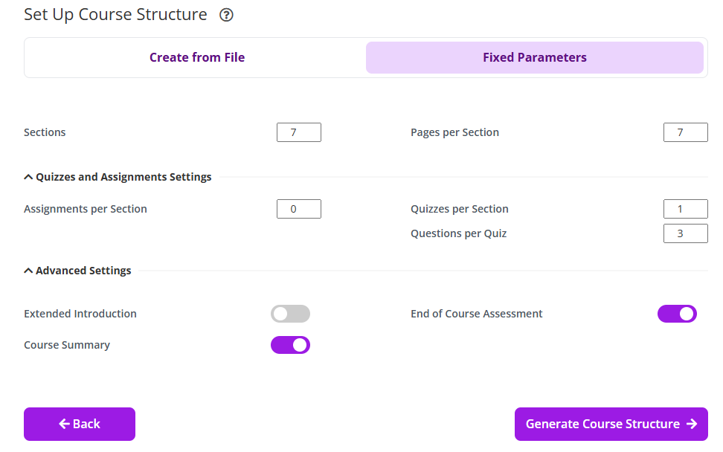Click the Set Up Course Structure title
The height and width of the screenshot is (452, 723).
pos(115,15)
